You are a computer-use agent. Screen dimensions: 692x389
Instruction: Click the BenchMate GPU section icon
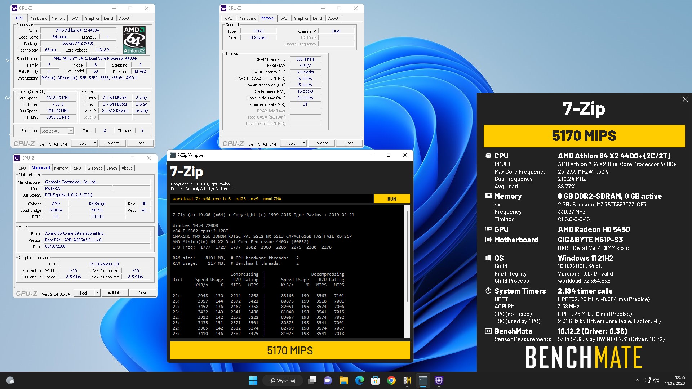pos(488,229)
